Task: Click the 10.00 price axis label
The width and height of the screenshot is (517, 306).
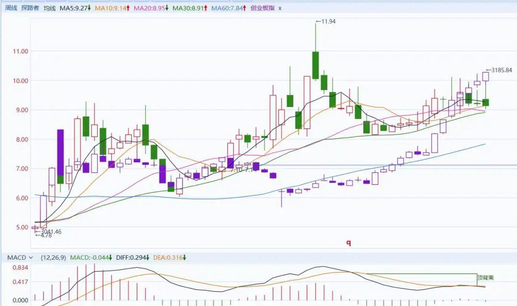Action: (21, 81)
